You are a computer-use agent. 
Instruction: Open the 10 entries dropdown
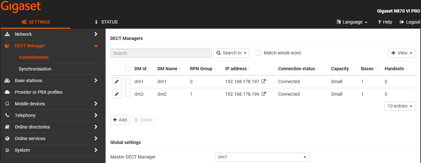pos(400,106)
